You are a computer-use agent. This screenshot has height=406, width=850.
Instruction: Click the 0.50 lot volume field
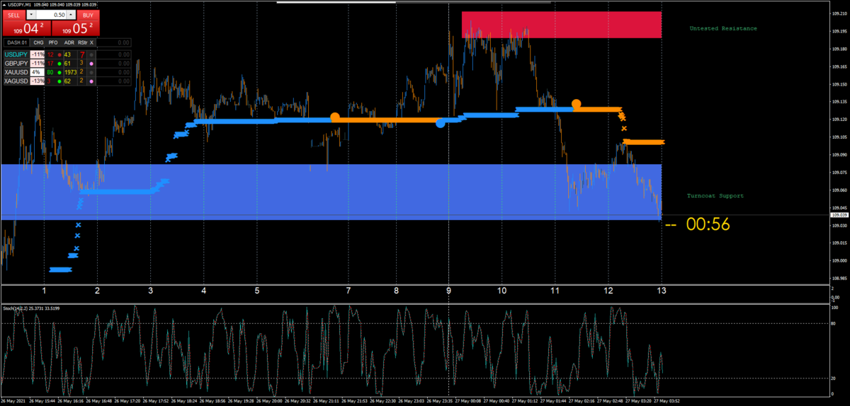51,15
